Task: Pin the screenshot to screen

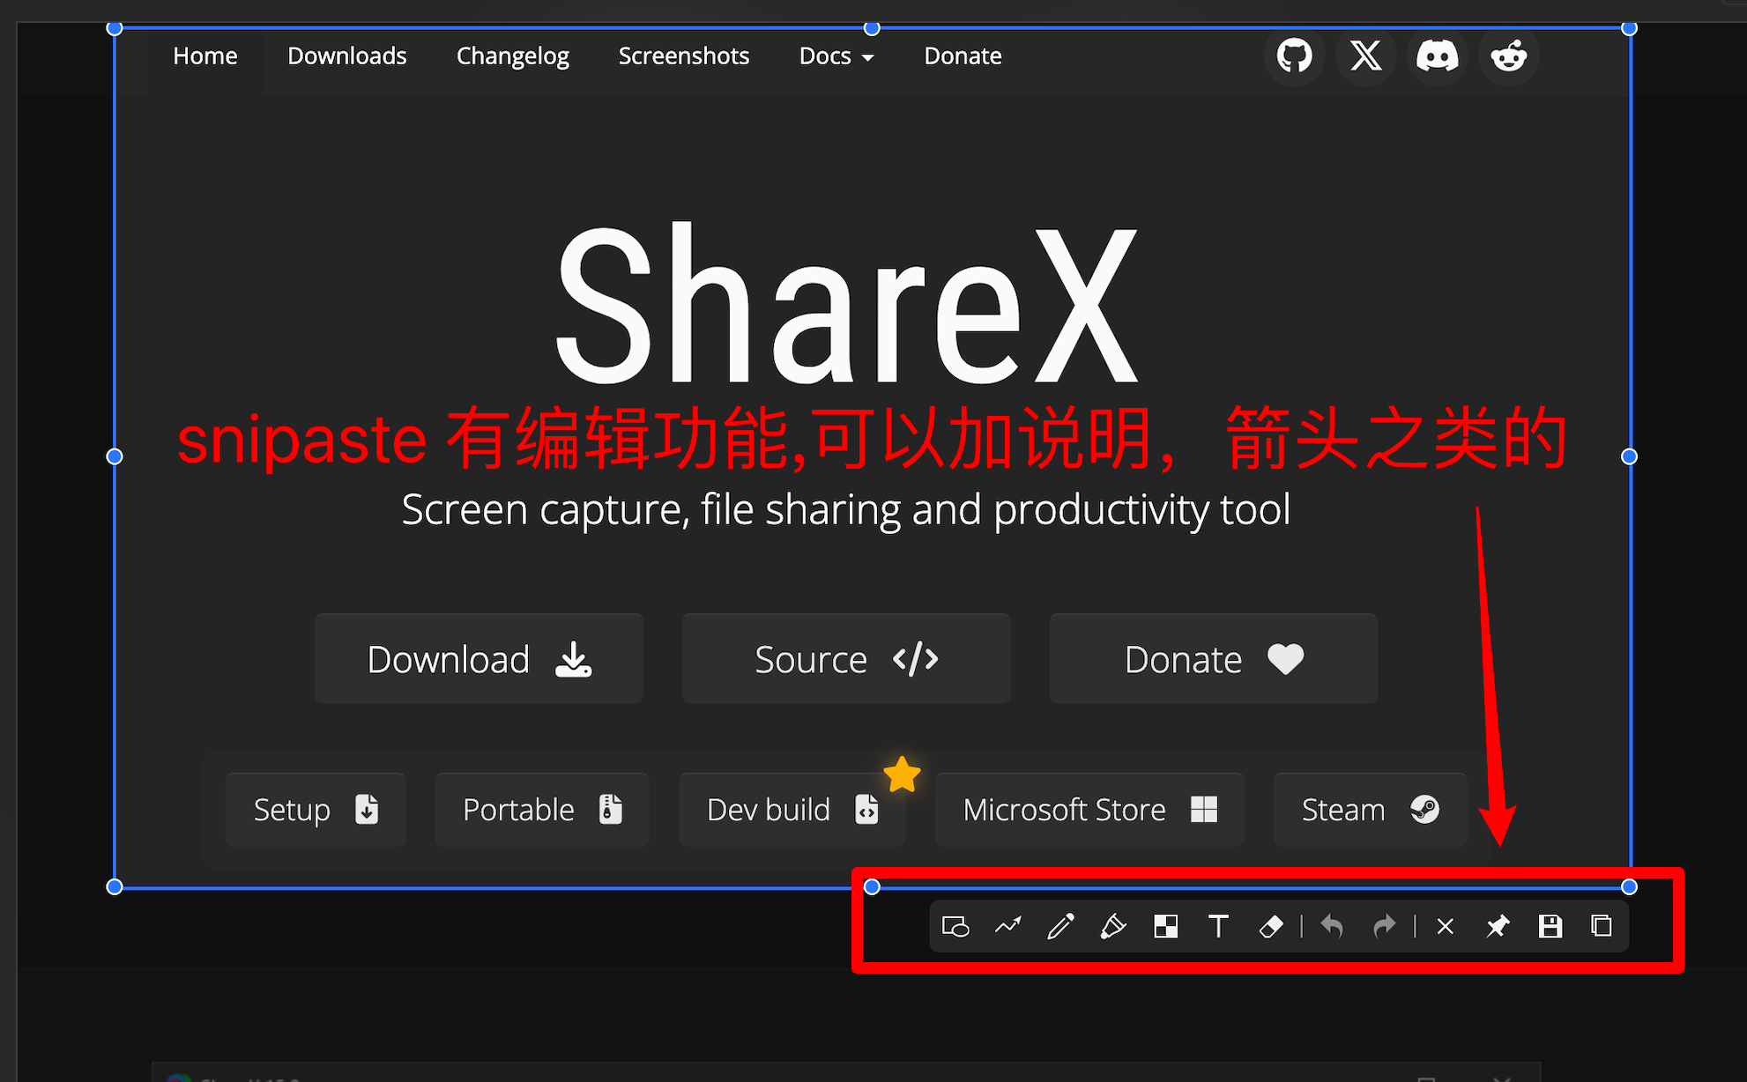Action: pos(1498,926)
